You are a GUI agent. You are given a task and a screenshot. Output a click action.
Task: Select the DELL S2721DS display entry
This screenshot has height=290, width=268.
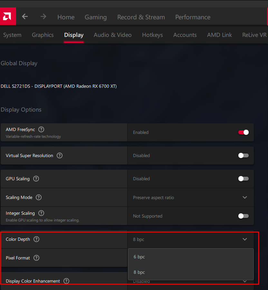point(59,86)
